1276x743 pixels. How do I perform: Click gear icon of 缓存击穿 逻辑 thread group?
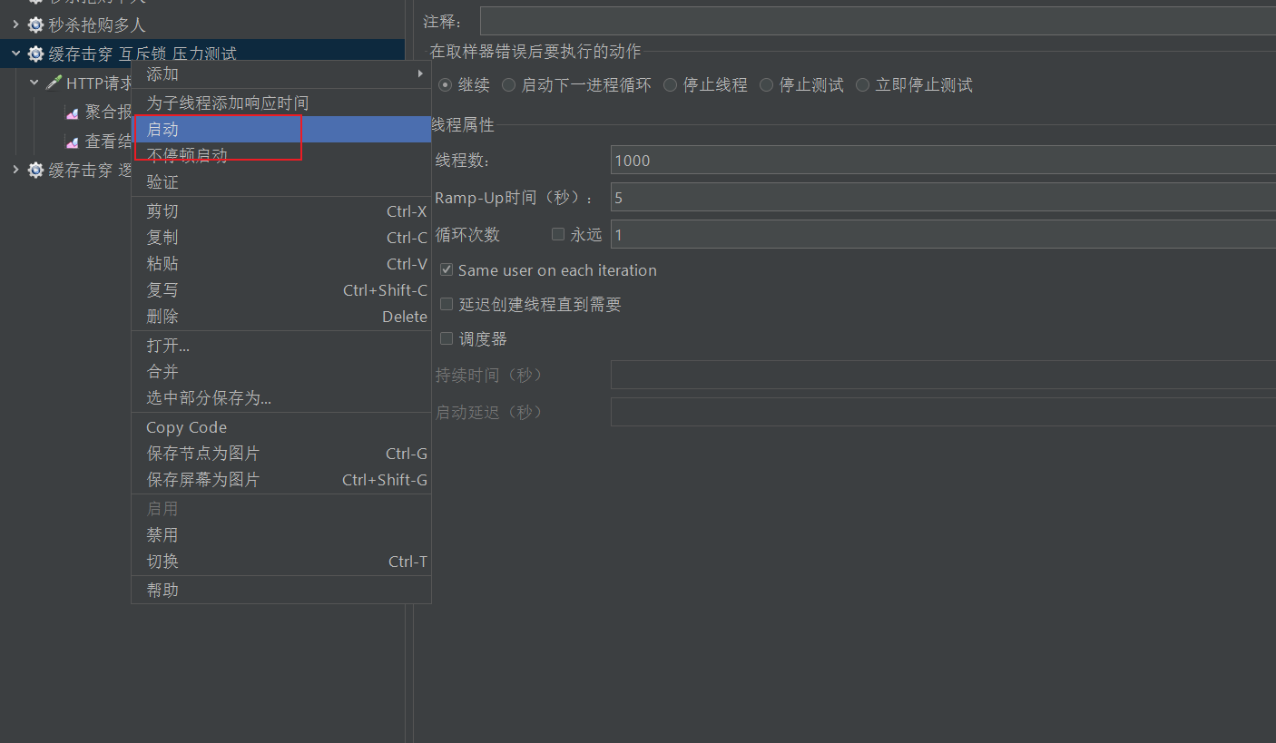[x=35, y=171]
